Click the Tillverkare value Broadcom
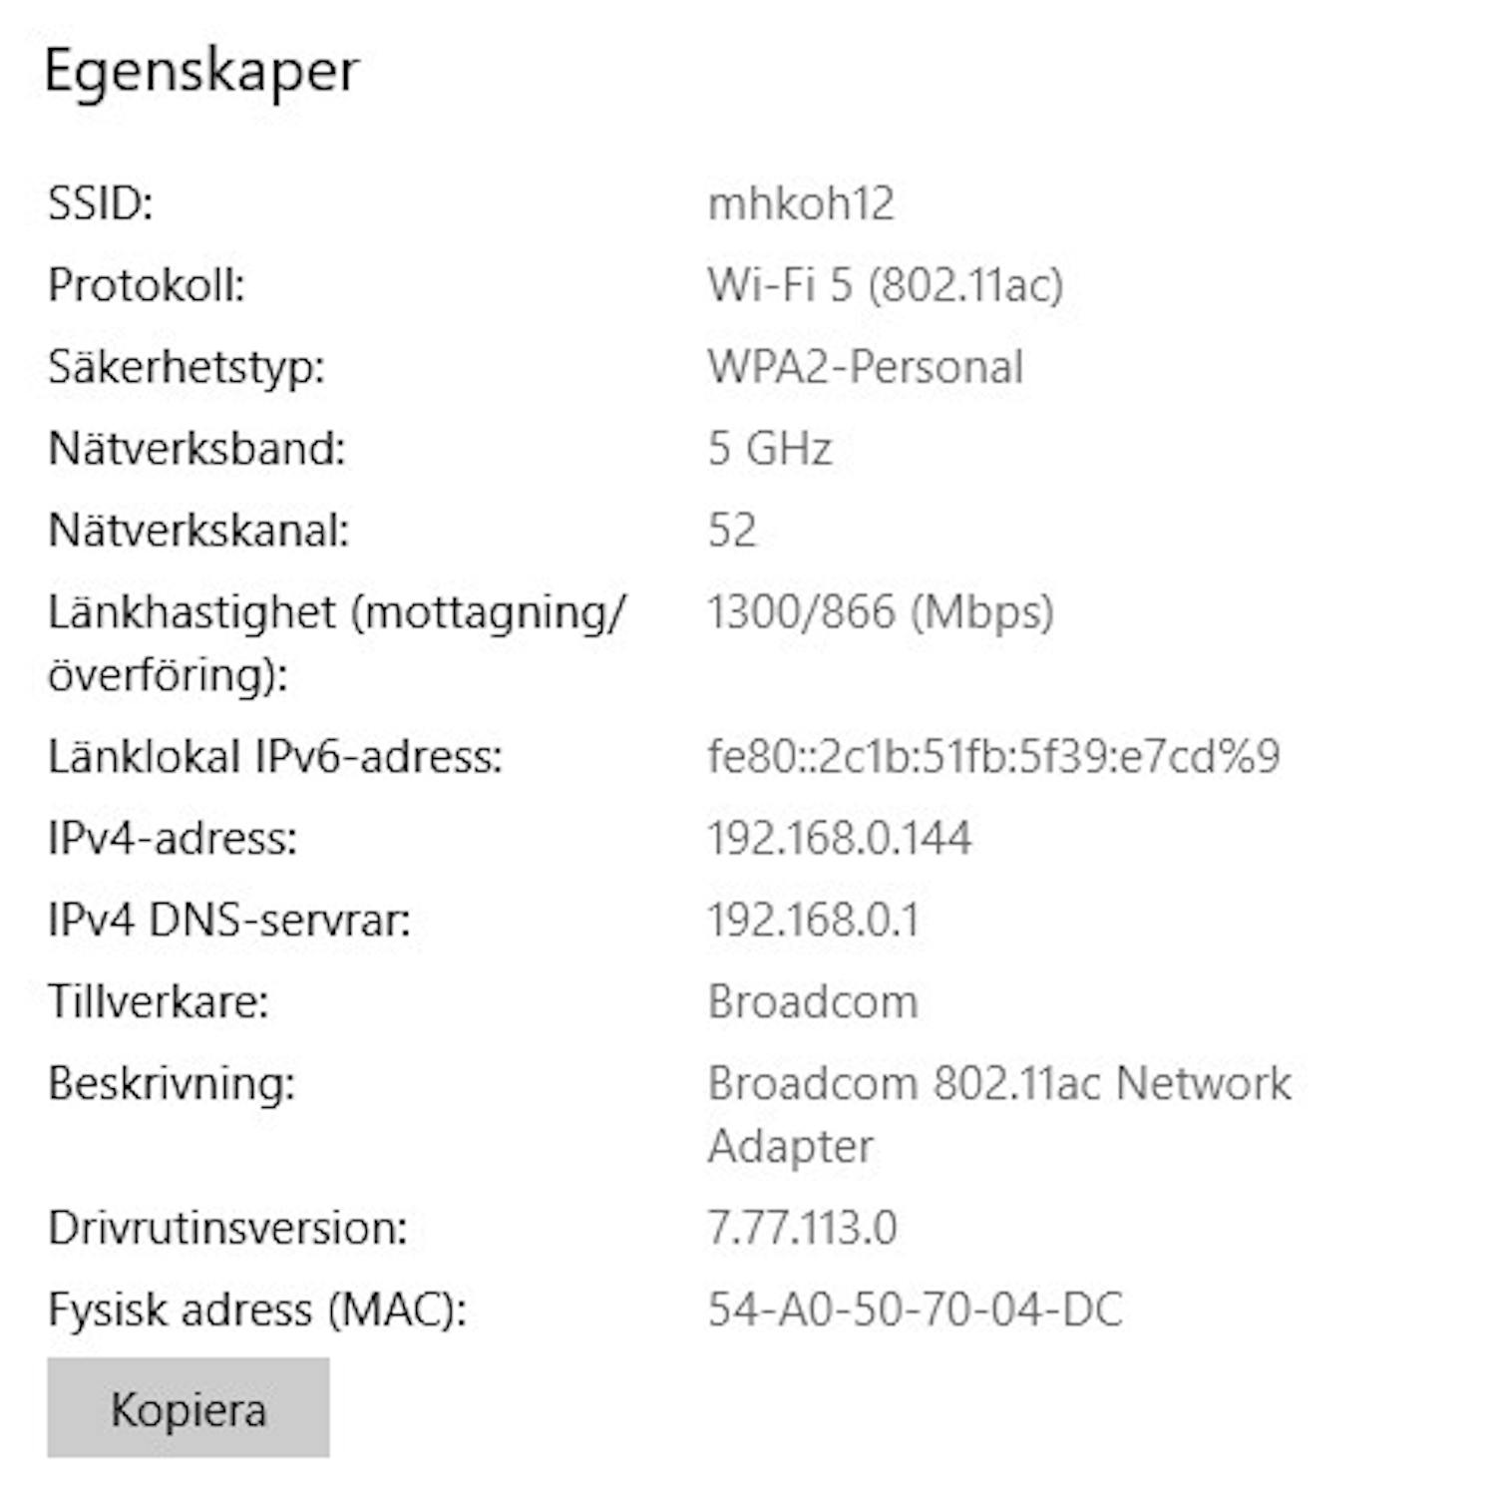Viewport: 1496px width, 1505px height. (812, 1001)
